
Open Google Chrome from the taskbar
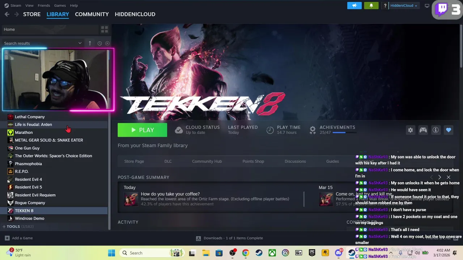pos(246,253)
